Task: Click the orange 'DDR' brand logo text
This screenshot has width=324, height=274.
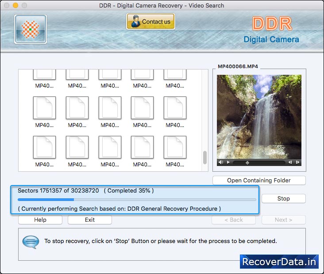Action: coord(272,23)
